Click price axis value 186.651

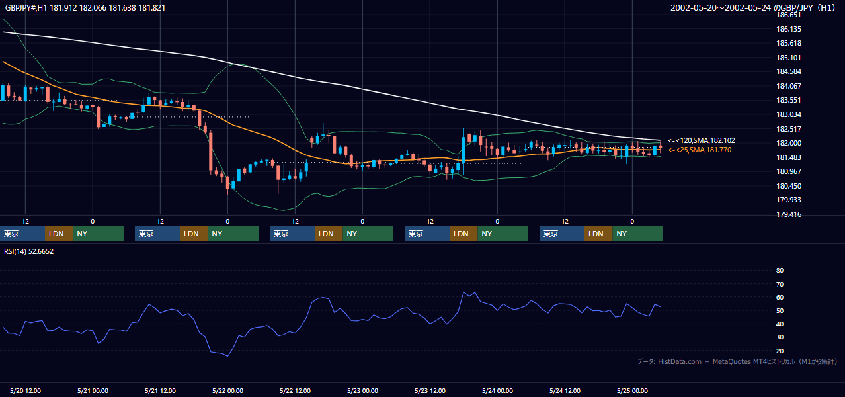pyautogui.click(x=788, y=15)
